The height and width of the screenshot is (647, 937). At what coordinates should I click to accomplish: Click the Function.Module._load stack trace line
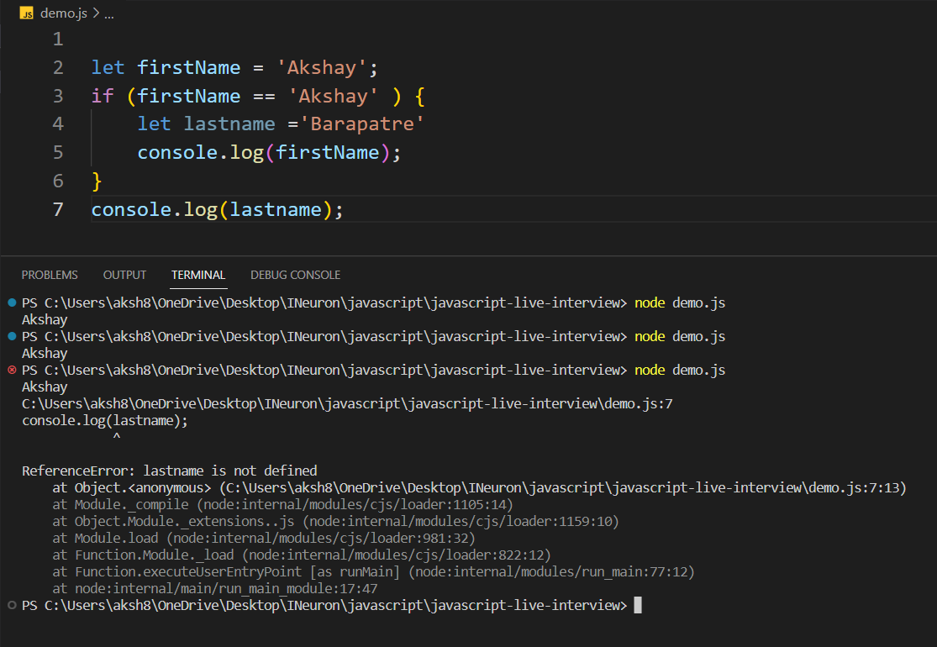pos(301,555)
